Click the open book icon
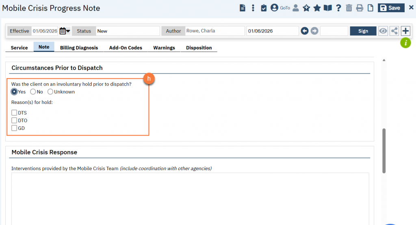 328,8
